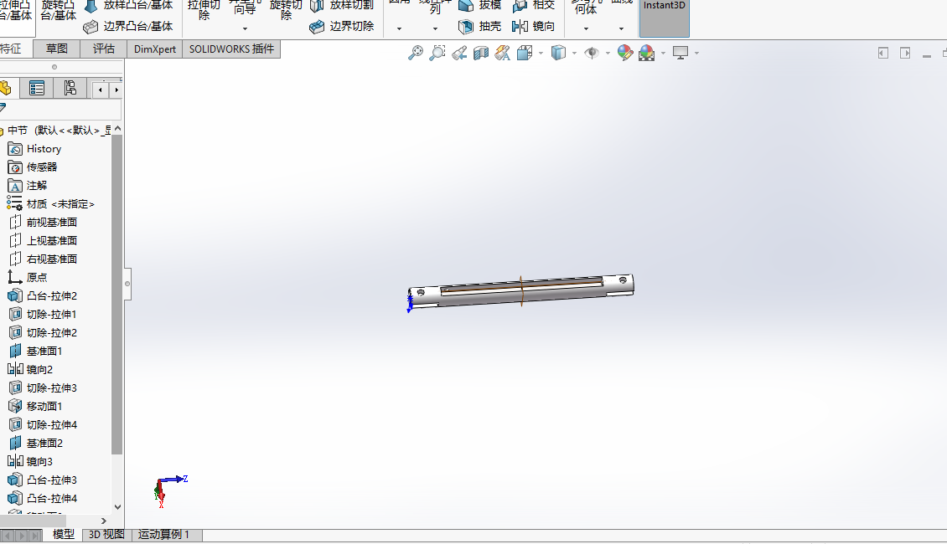This screenshot has width=947, height=544.
Task: Choose 边界凸台/基体 boundary boss tool
Action: coord(128,27)
